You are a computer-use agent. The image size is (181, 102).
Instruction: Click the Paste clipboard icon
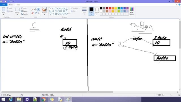click(x=3, y=9)
